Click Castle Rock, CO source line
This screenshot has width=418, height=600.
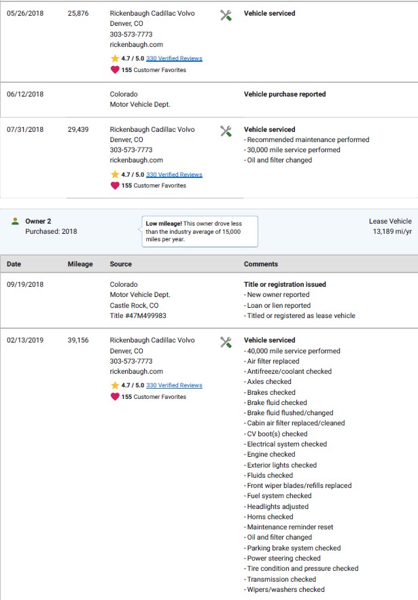click(134, 305)
